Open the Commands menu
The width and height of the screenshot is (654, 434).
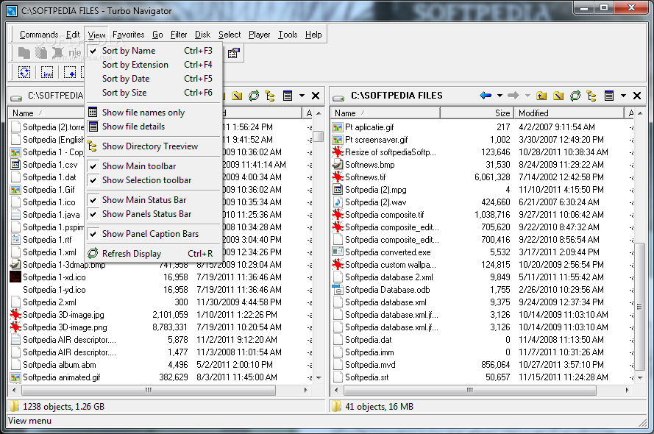click(x=39, y=35)
